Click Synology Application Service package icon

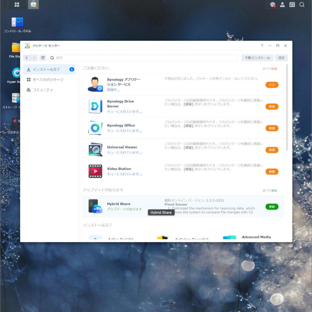(x=95, y=84)
